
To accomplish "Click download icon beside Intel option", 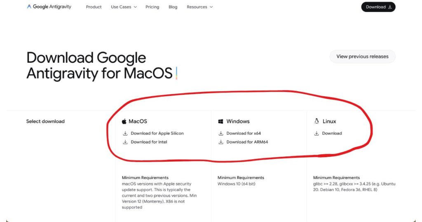I will point(125,142).
